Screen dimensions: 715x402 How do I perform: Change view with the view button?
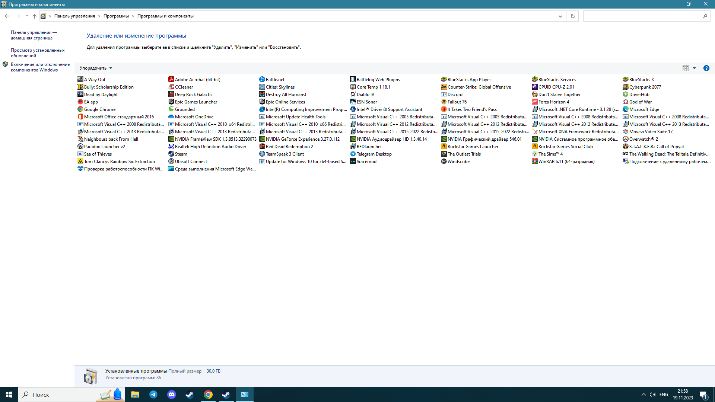686,68
